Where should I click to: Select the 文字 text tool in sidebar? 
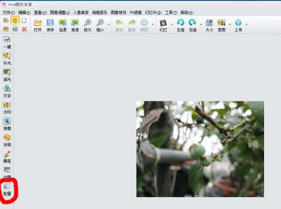pos(7,91)
